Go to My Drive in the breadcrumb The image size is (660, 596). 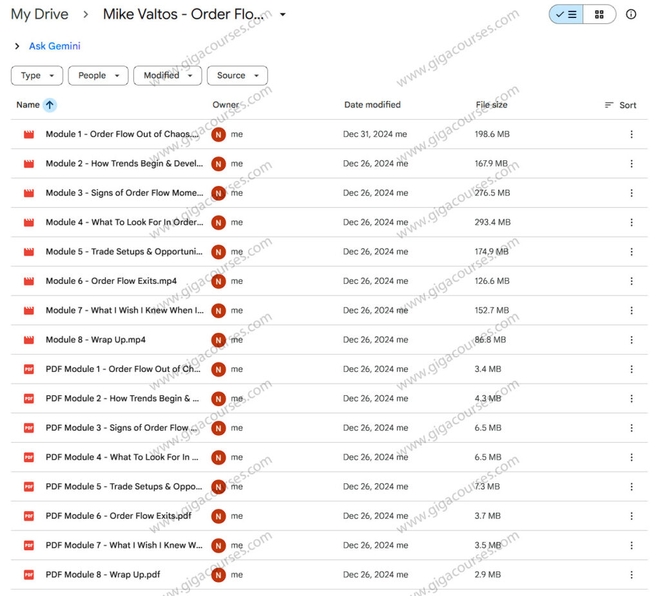coord(40,14)
